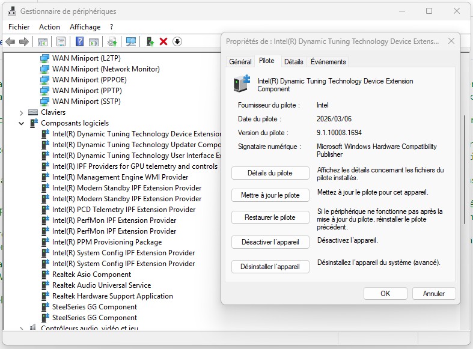The height and width of the screenshot is (349, 473).
Task: Expand the Claviers category
Action: click(22, 112)
